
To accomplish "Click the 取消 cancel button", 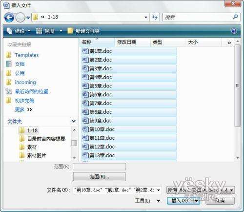I will tap(220, 201).
